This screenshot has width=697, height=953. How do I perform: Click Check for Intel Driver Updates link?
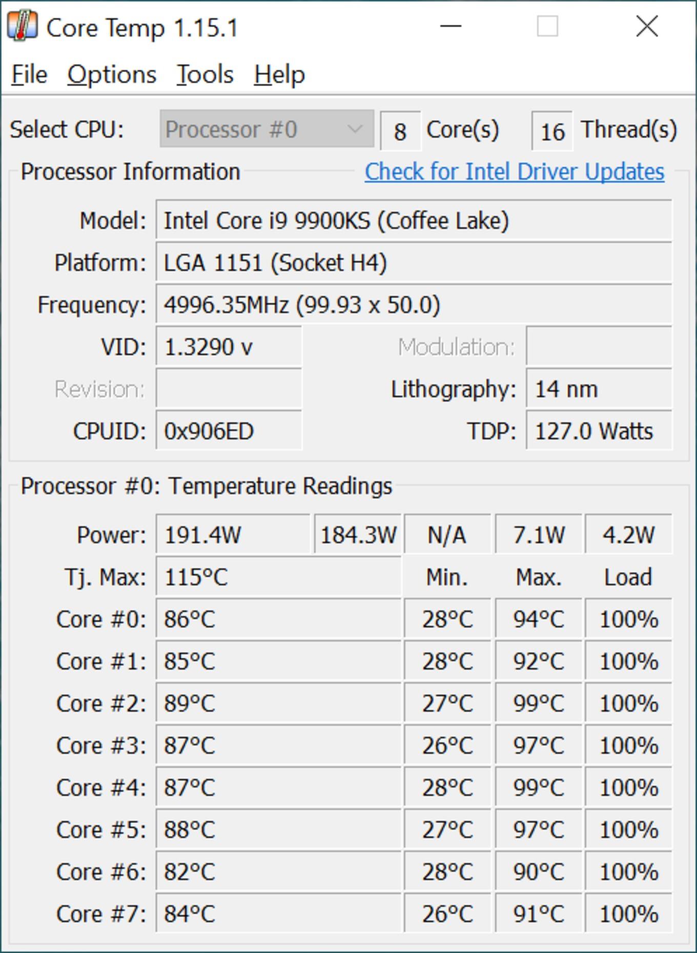[x=515, y=172]
